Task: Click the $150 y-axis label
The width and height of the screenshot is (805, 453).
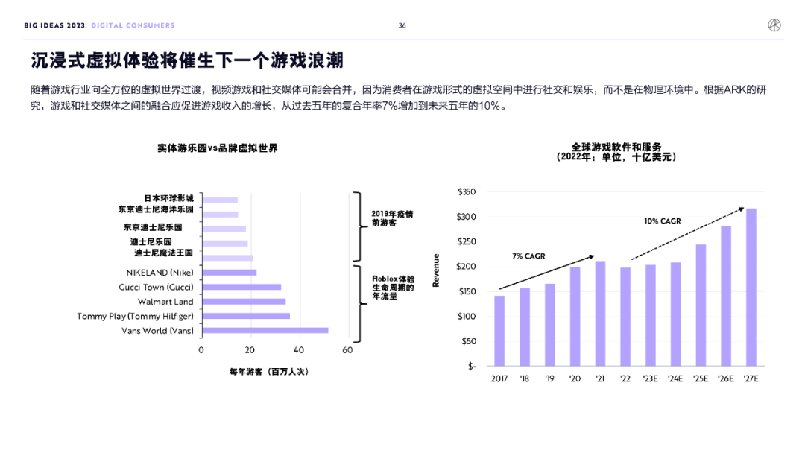Action: [467, 291]
